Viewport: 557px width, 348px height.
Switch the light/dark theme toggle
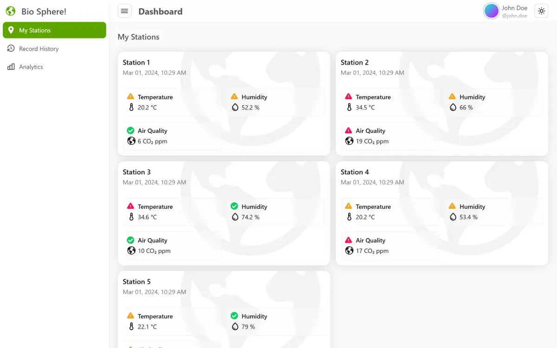click(541, 11)
